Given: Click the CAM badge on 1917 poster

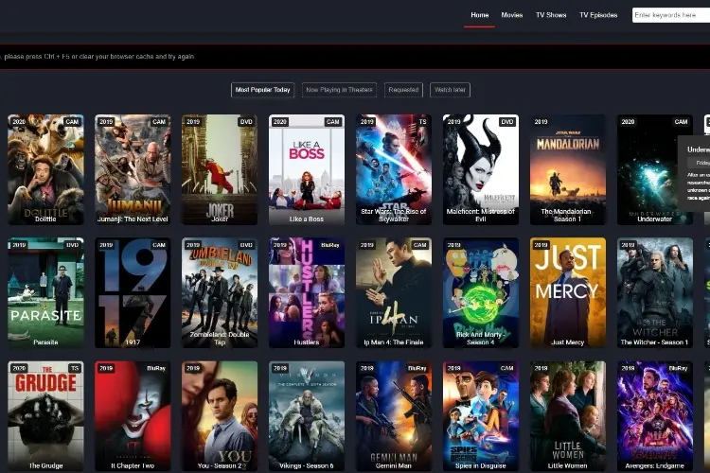Looking at the screenshot, I should [159, 245].
